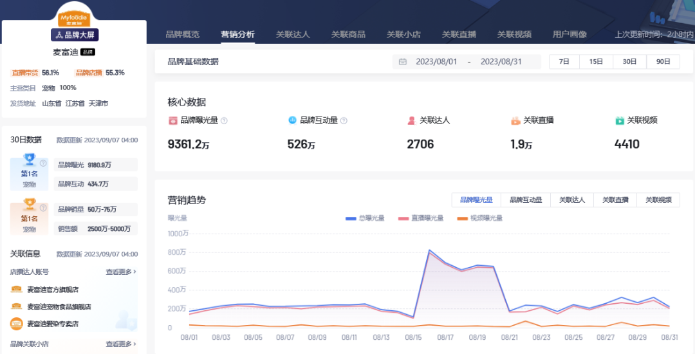Expand 查看更多 for 店播达人账号
Viewport: 695px width, 354px height.
tap(121, 272)
